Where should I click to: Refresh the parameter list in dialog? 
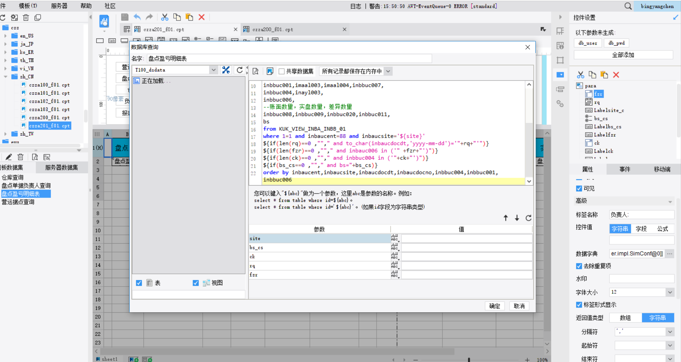coord(528,218)
